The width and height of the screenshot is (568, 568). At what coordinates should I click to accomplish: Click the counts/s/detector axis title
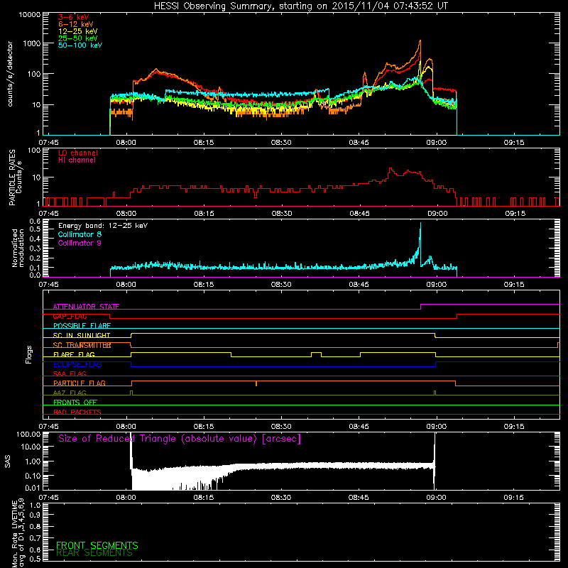[x=10, y=74]
